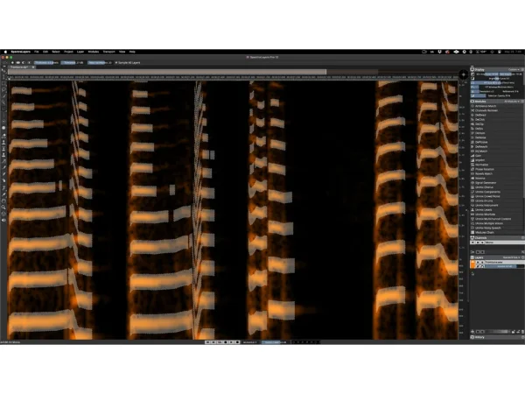Viewport: 525px width, 394px height.
Task: Toggle the channel visibility in Channels panel
Action: [473, 243]
